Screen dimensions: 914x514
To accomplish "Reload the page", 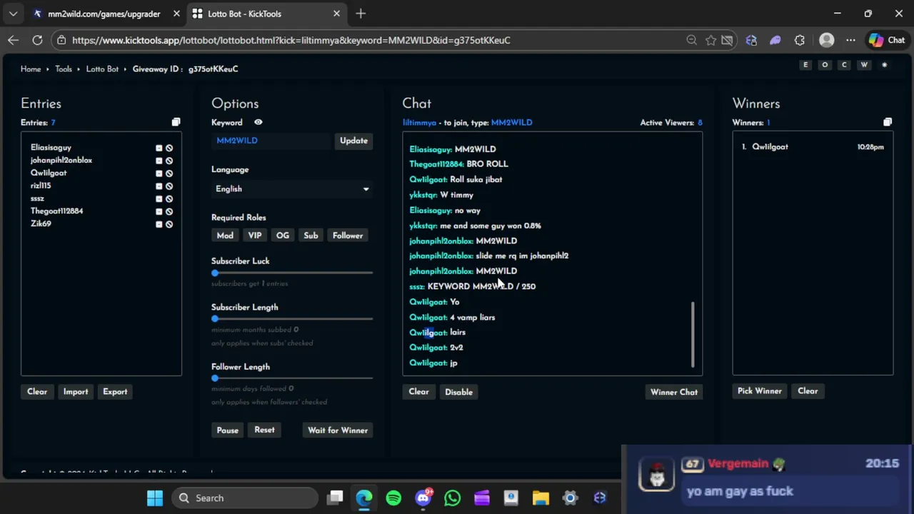I will point(37,40).
